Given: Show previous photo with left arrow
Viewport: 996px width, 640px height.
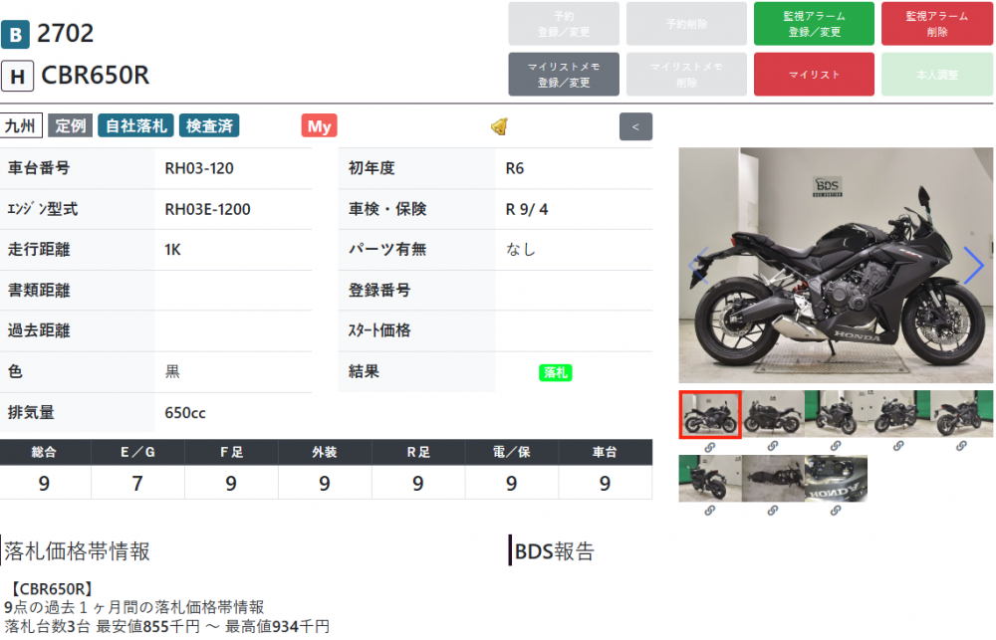Looking at the screenshot, I should (x=698, y=265).
